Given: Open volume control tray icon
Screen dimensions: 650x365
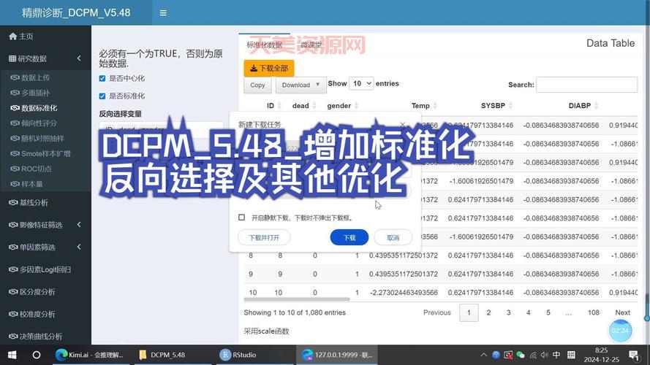Looking at the screenshot, I should click(544, 355).
